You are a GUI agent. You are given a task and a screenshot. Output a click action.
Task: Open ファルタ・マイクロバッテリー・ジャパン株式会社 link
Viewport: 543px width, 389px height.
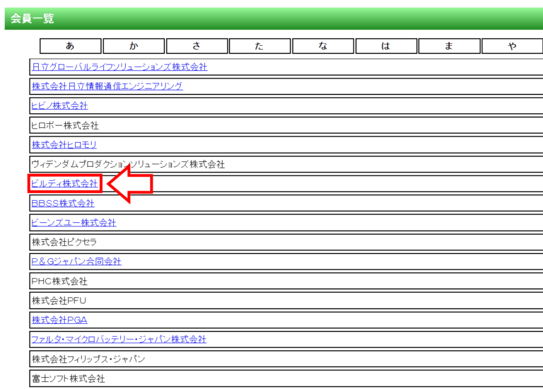click(119, 339)
